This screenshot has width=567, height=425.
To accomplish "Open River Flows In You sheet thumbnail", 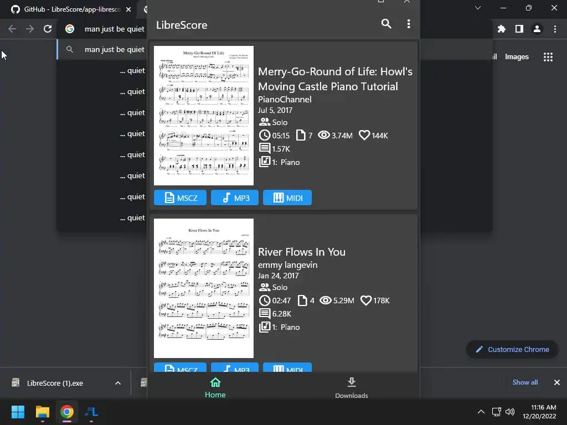I will pos(204,288).
